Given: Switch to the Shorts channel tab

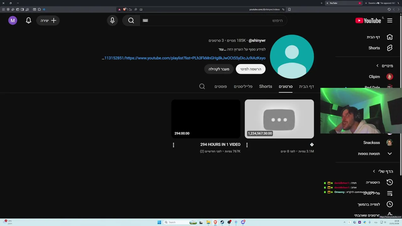Looking at the screenshot, I should point(265,86).
